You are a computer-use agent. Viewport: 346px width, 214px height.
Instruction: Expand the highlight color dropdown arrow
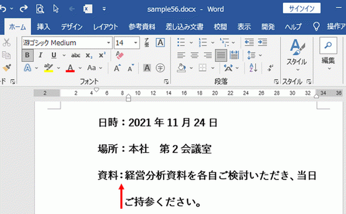coord(58,68)
